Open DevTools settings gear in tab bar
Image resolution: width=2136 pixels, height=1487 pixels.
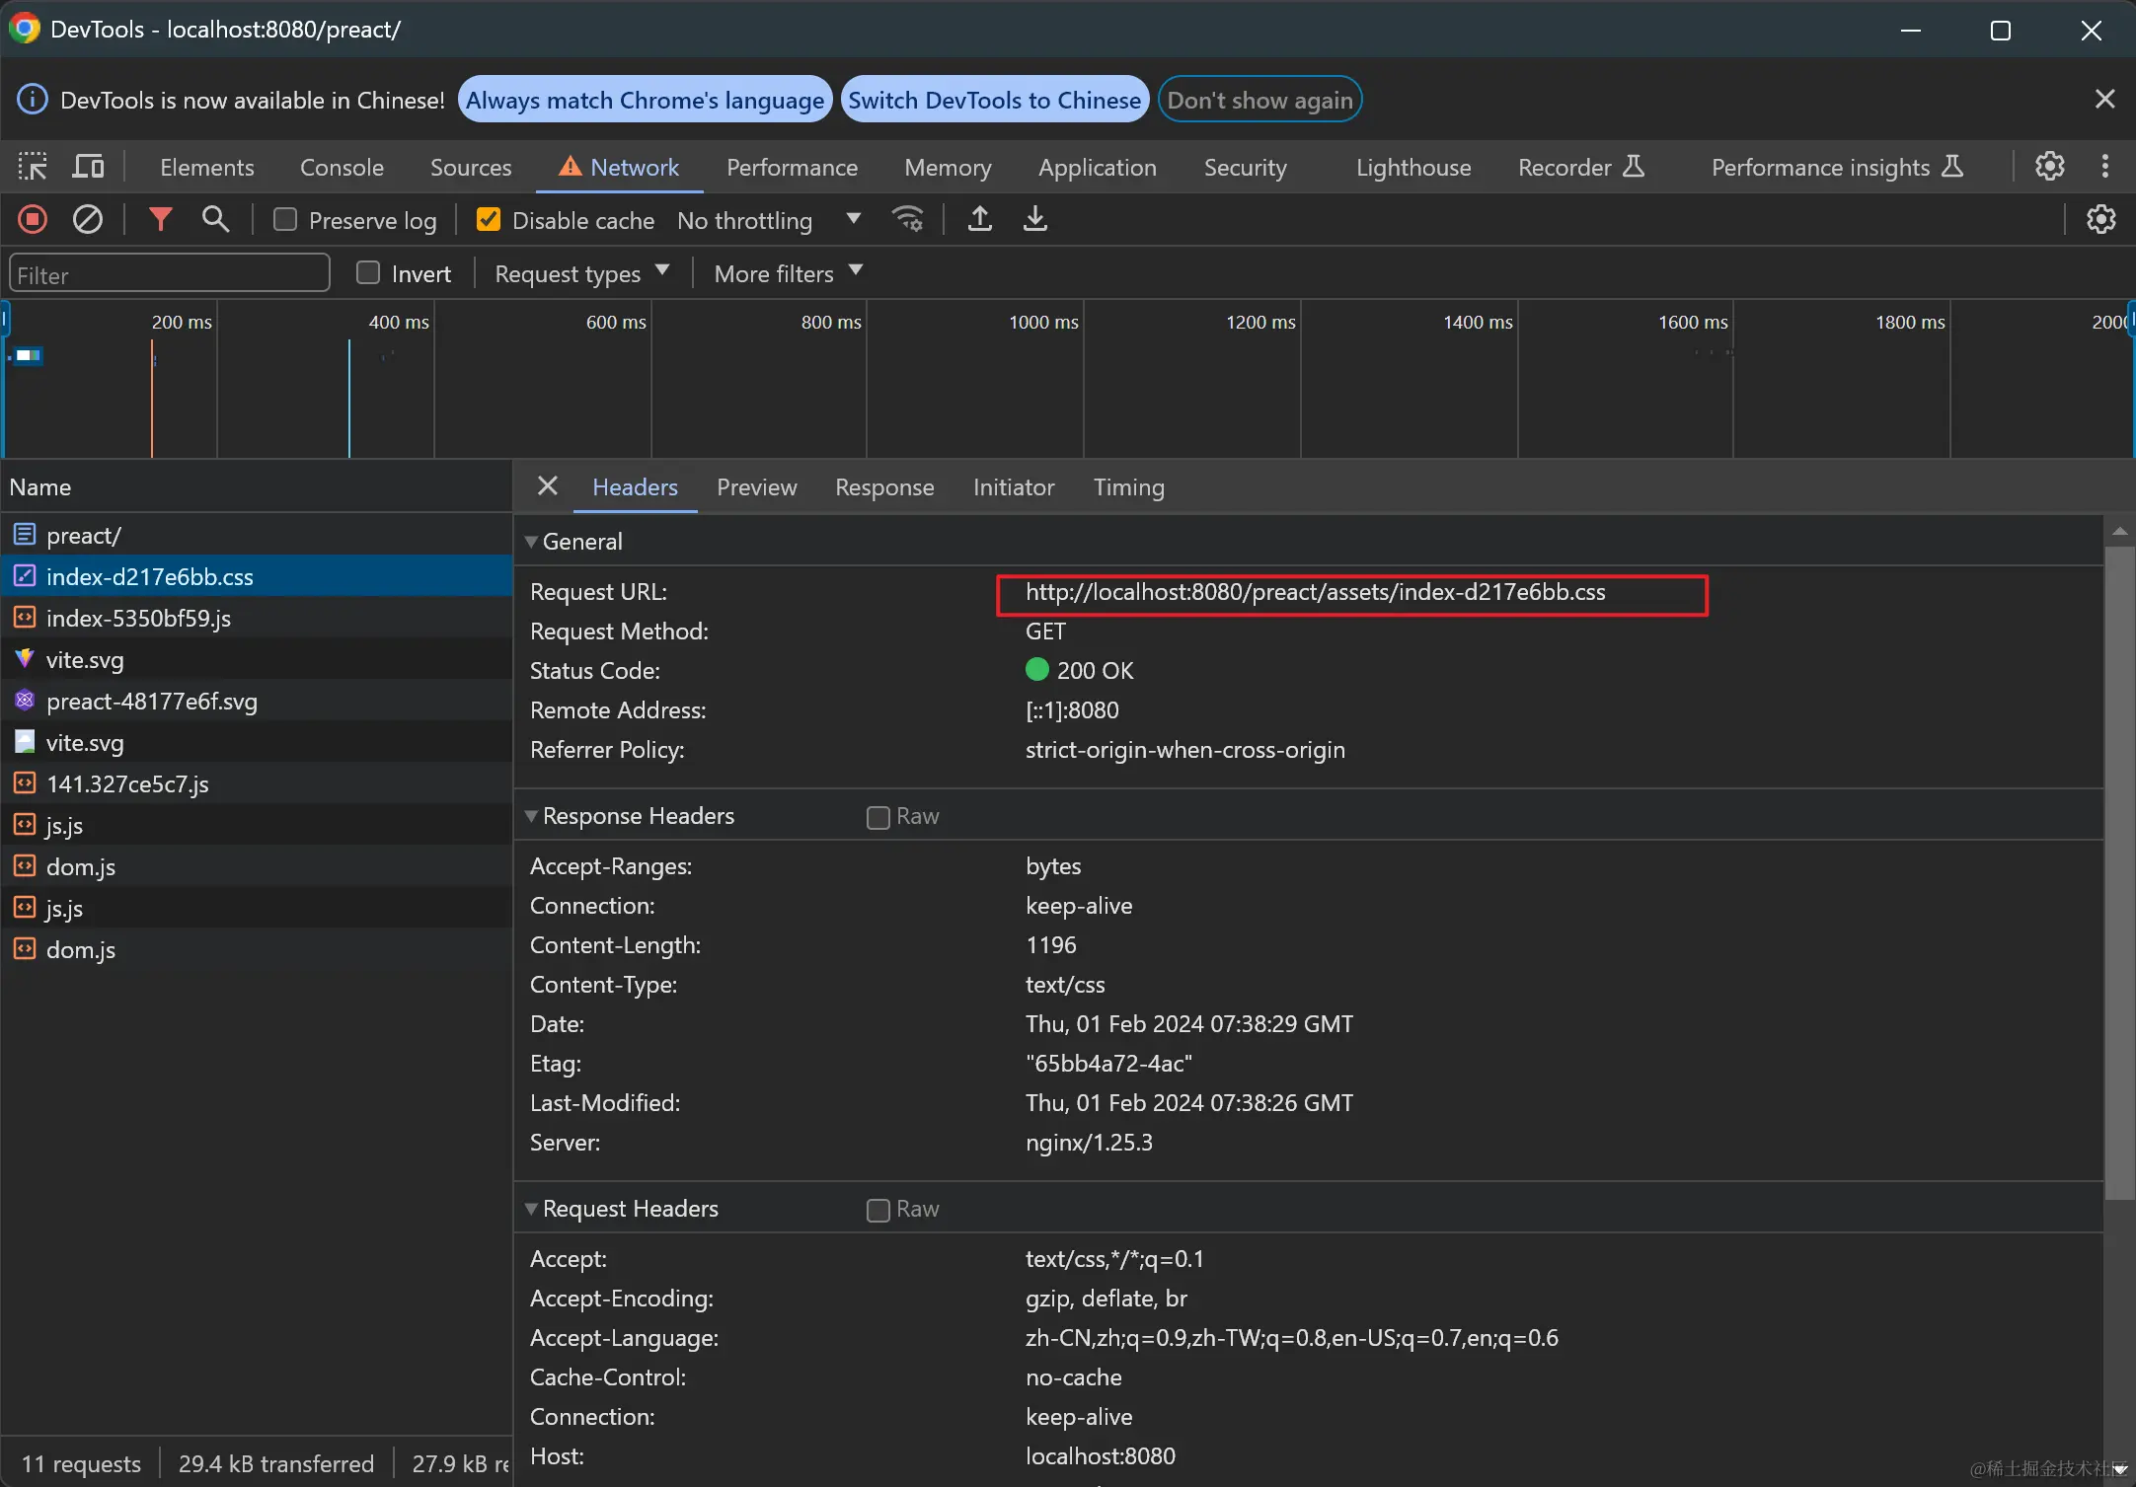[x=2050, y=167]
